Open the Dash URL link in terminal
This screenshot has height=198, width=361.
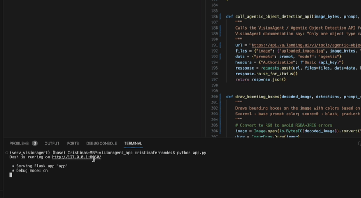77,158
